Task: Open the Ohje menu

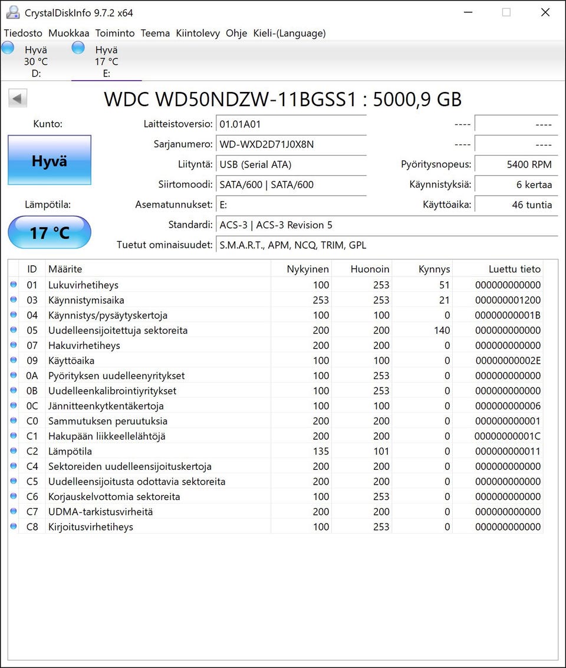Action: [236, 33]
